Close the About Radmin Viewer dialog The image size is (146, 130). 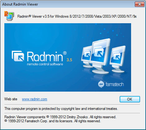pyautogui.click(x=139, y=4)
